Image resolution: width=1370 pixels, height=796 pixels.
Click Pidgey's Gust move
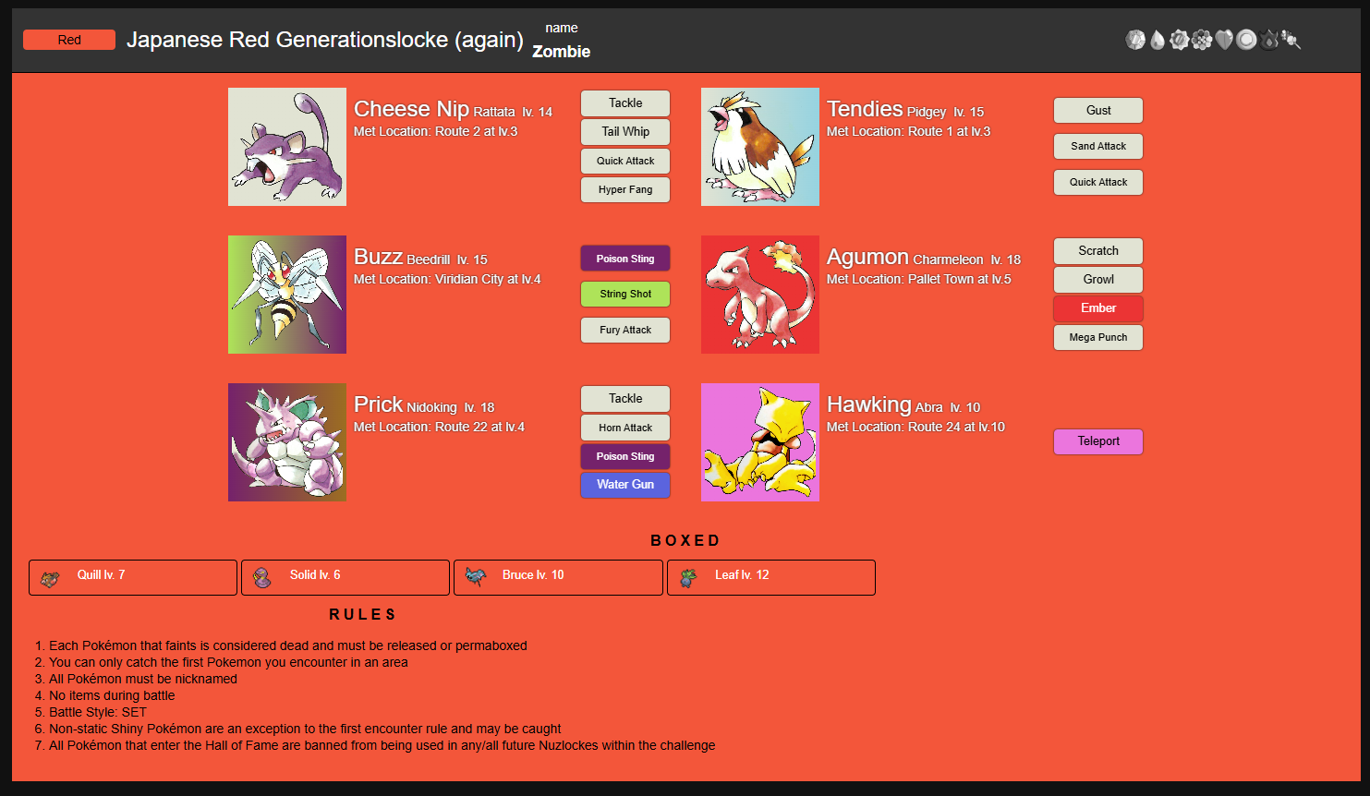(1098, 110)
